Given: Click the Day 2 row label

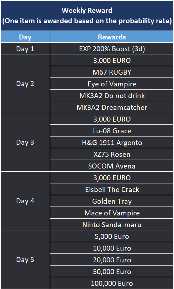Looking at the screenshot, I should pyautogui.click(x=25, y=84).
